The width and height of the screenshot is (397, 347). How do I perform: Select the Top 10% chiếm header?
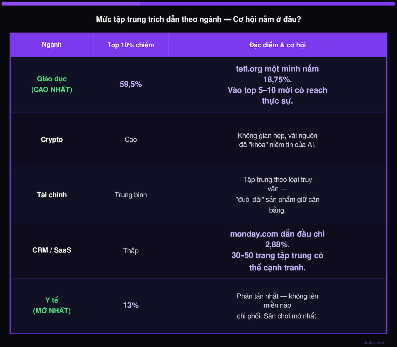(131, 45)
